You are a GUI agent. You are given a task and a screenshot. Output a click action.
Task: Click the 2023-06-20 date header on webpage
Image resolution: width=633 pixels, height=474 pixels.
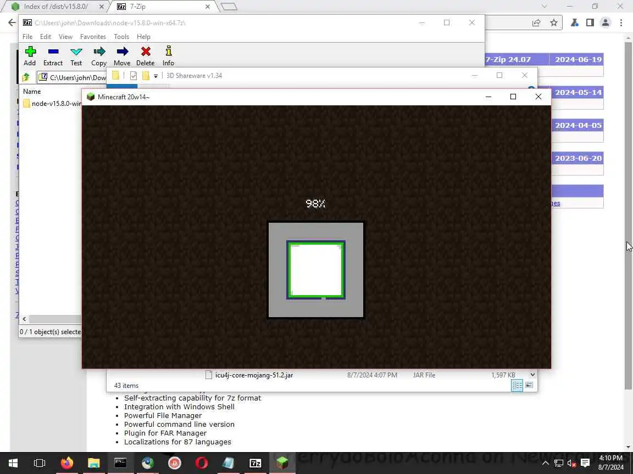578,159
